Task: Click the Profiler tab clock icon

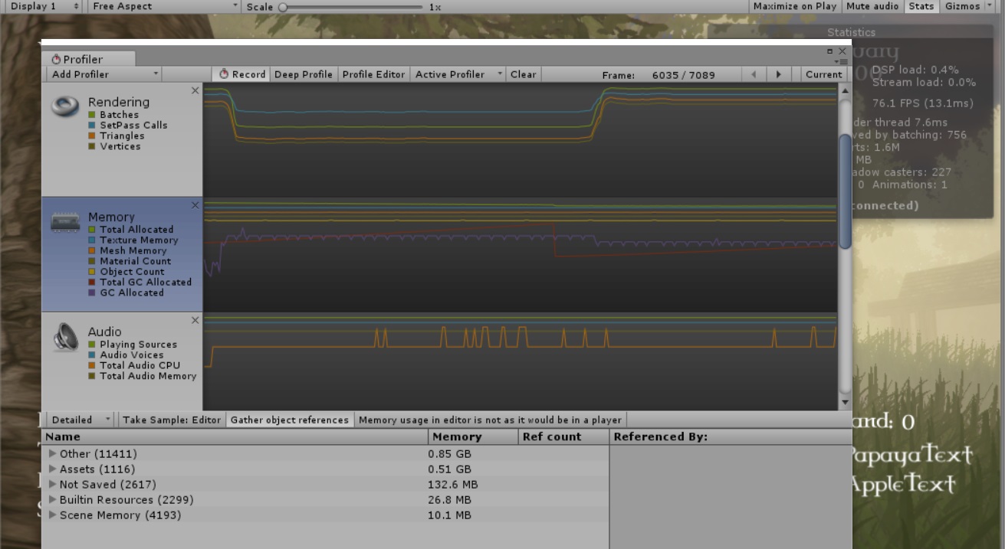Action: (55, 57)
